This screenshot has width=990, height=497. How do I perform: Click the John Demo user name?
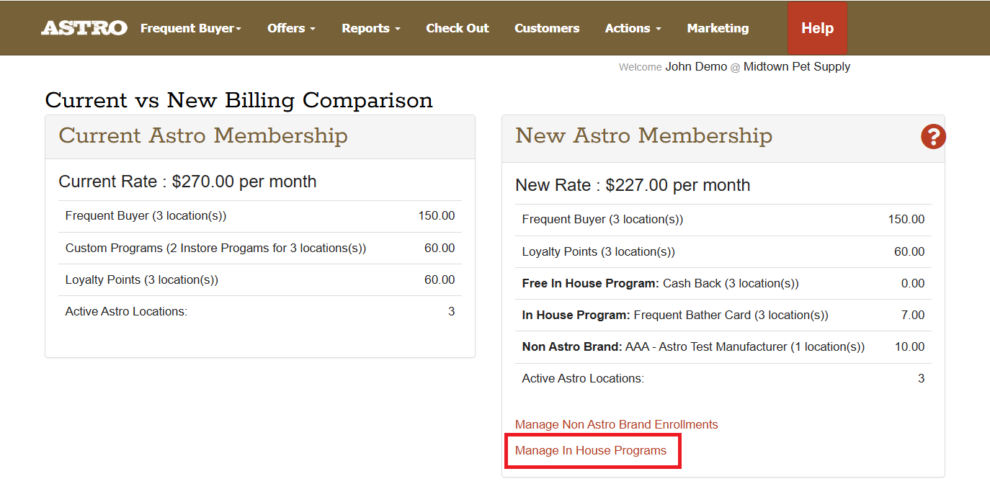coord(695,66)
